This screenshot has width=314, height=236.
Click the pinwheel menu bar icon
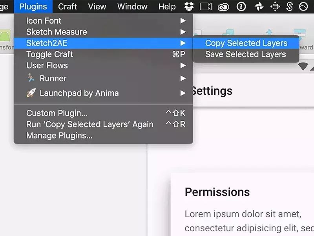point(259,7)
